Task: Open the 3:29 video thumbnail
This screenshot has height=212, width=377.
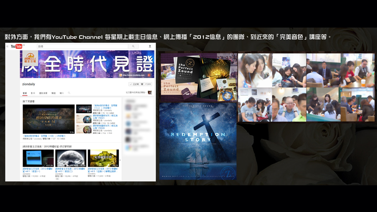Action: click(x=84, y=109)
